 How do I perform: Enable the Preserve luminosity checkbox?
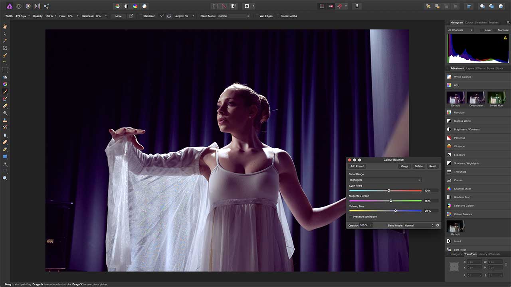click(x=351, y=217)
